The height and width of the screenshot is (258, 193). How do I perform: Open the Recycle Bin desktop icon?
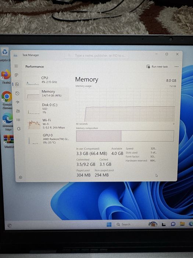tap(5, 55)
